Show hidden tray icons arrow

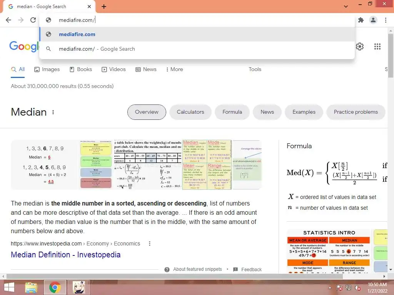point(330,288)
